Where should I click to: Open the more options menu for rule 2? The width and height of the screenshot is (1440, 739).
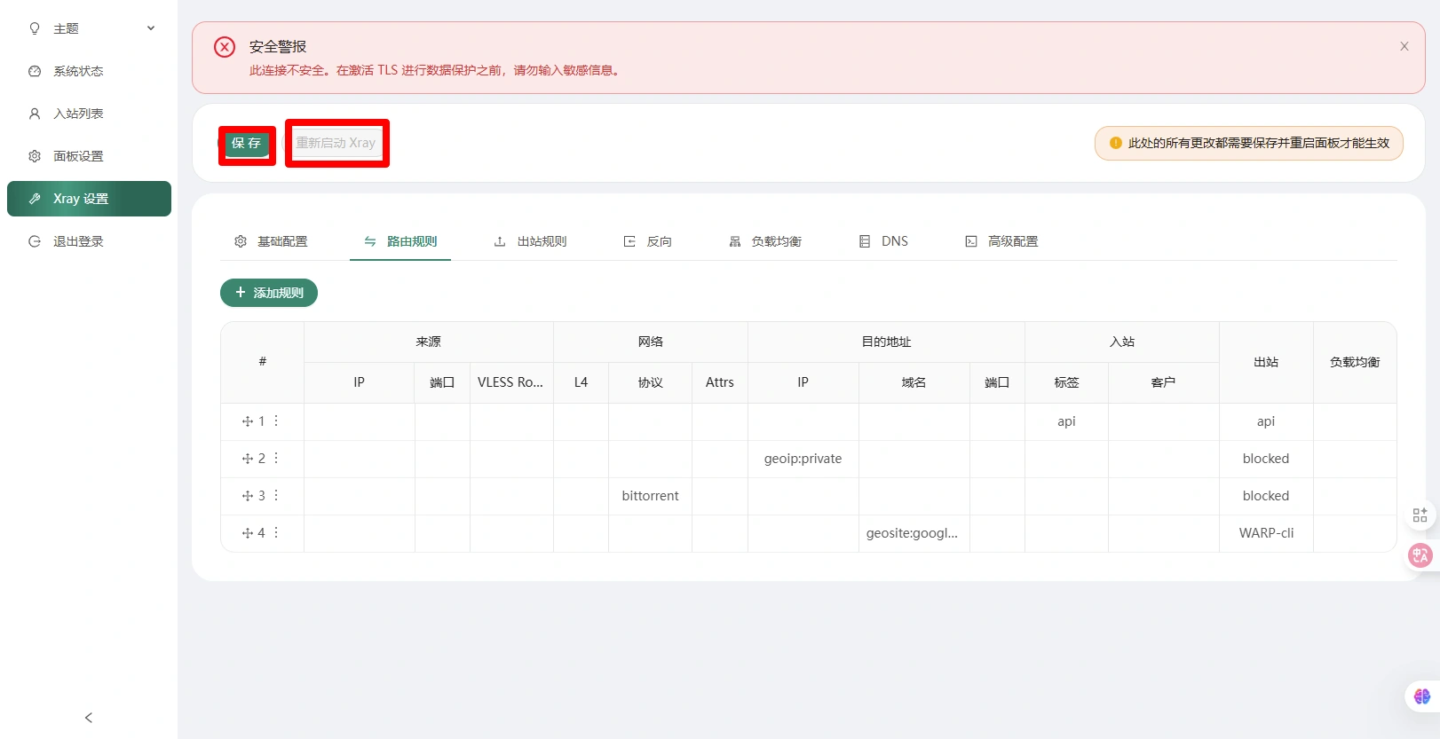276,458
